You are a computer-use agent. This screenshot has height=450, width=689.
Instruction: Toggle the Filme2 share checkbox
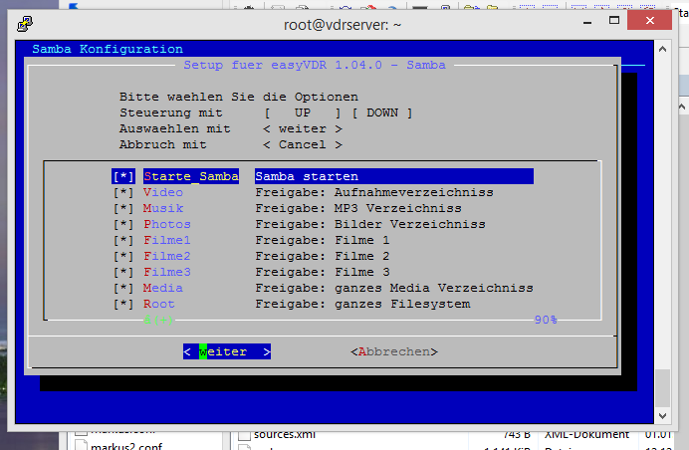tap(123, 256)
